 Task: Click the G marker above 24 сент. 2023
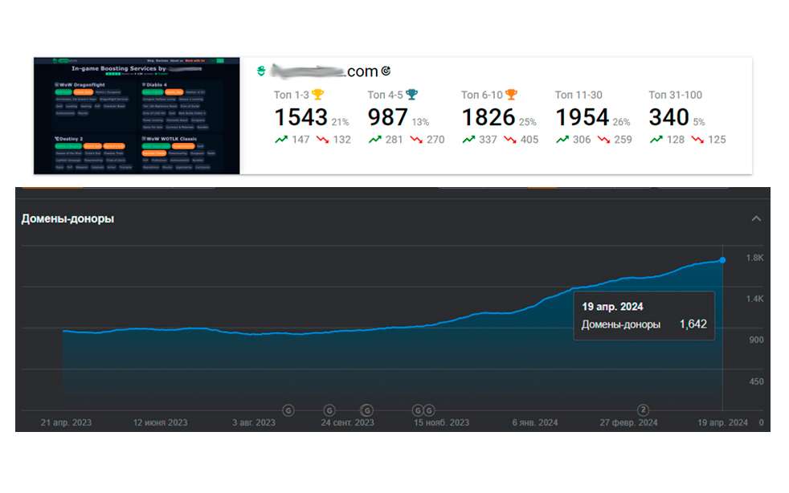pyautogui.click(x=329, y=409)
